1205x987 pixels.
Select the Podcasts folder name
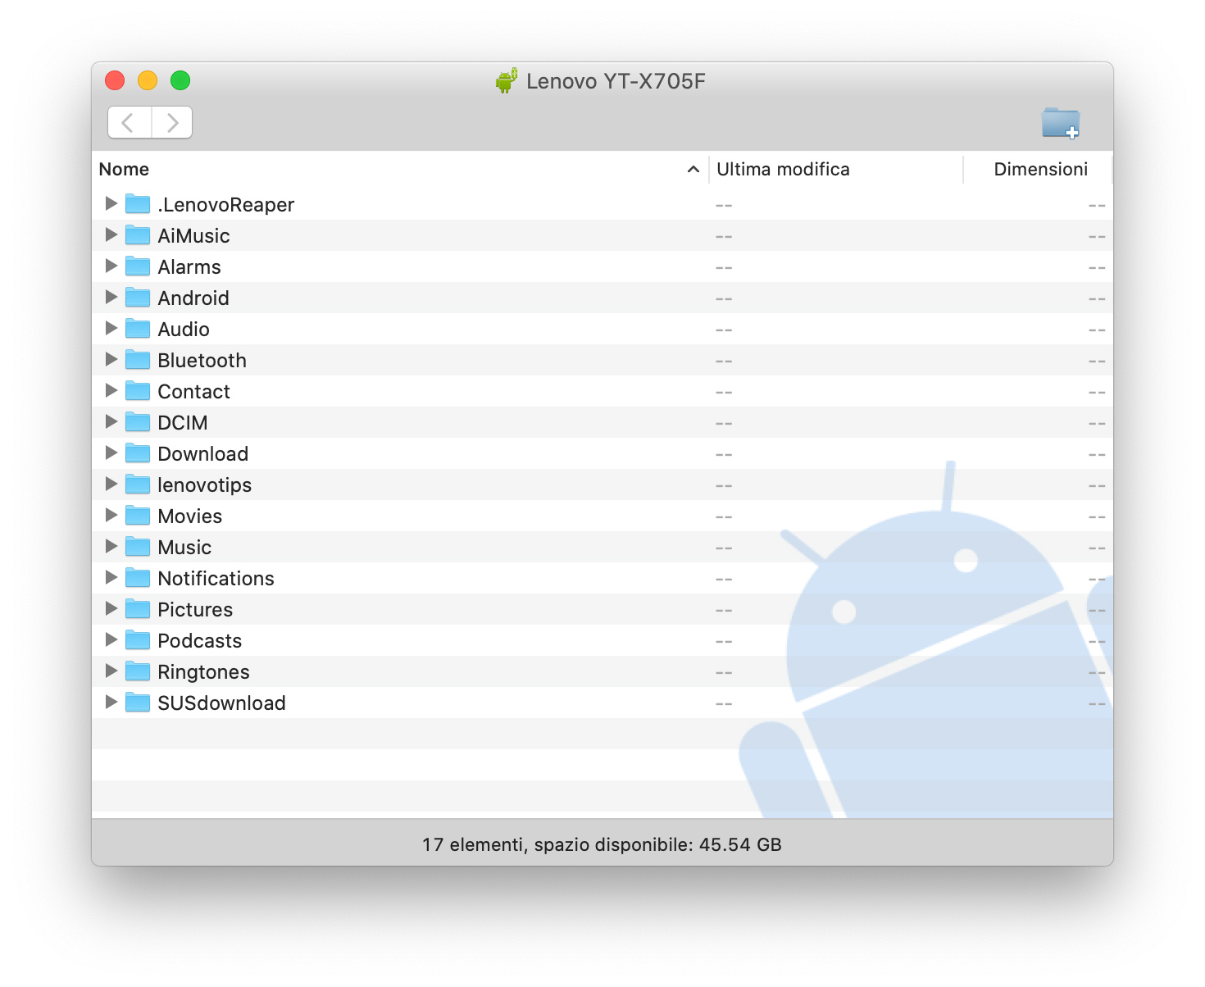[199, 641]
